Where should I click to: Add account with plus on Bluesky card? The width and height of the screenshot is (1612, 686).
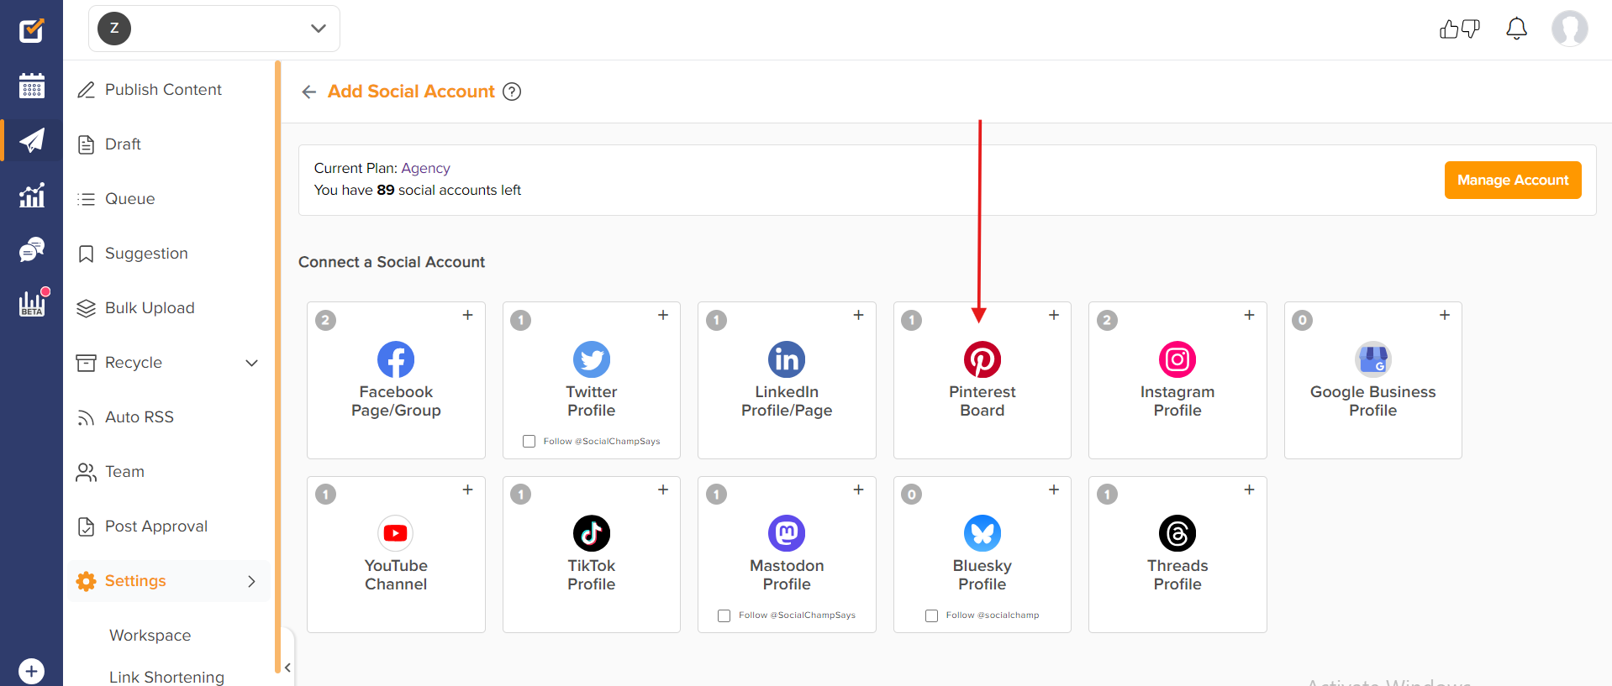click(1054, 490)
